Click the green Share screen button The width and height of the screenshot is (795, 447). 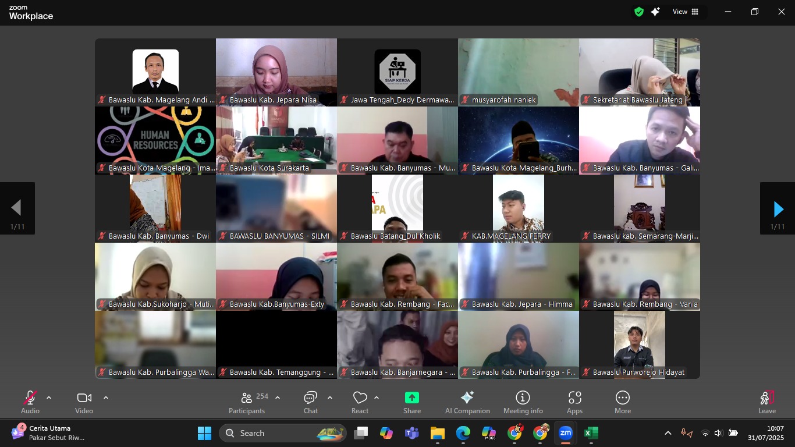[x=412, y=402]
